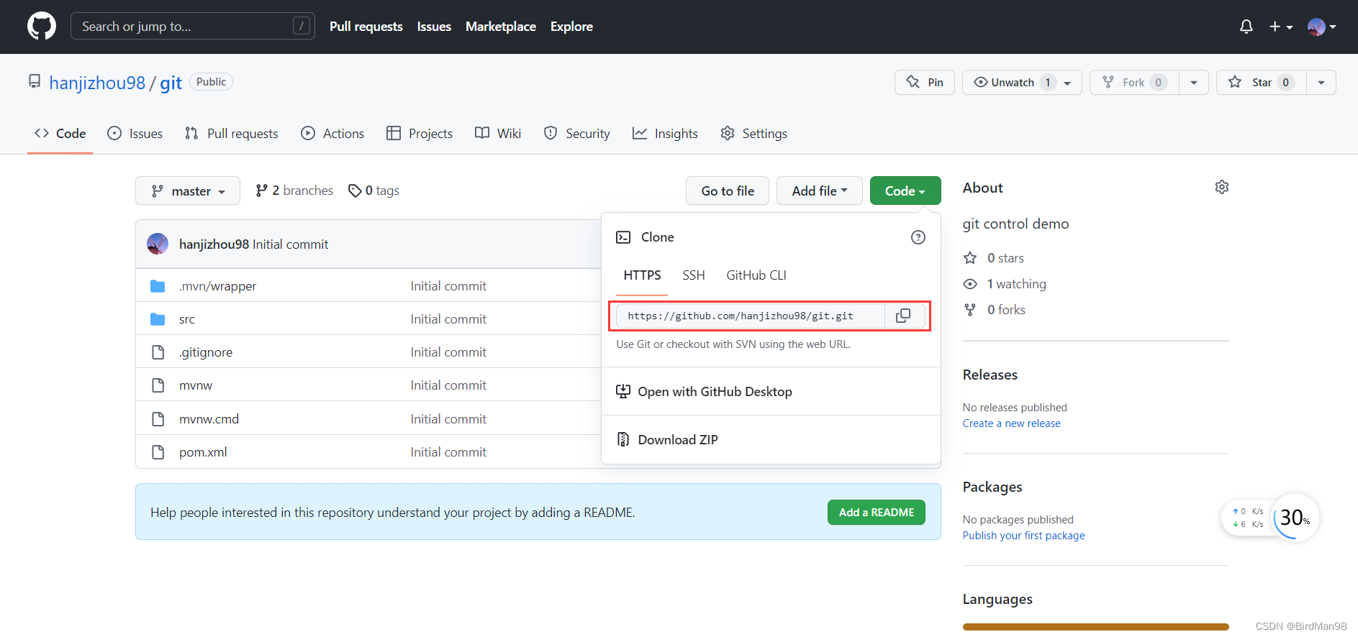Click Add a README button
Screen dimensions: 1358x637
click(877, 512)
